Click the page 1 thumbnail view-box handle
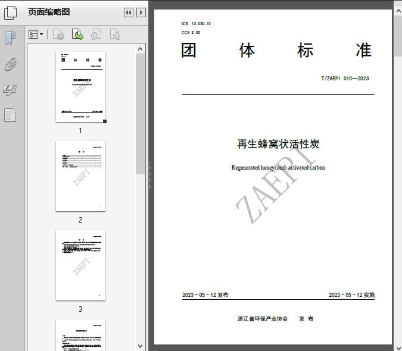The width and height of the screenshot is (402, 351). click(105, 121)
